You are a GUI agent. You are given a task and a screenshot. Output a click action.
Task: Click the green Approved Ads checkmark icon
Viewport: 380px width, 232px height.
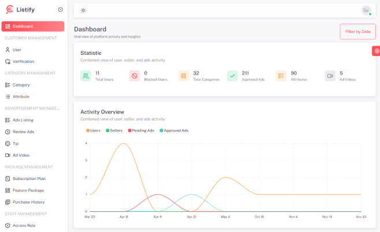click(232, 76)
